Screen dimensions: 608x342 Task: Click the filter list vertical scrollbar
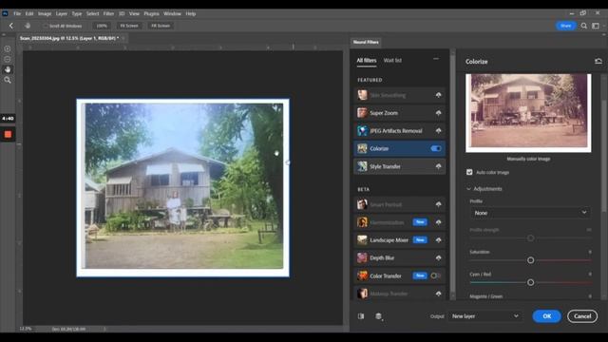click(x=452, y=175)
